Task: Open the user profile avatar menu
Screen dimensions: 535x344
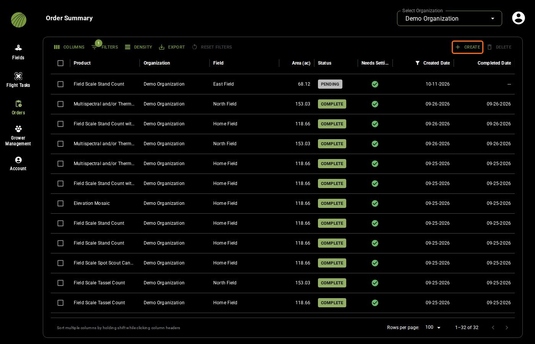Action: pos(518,18)
